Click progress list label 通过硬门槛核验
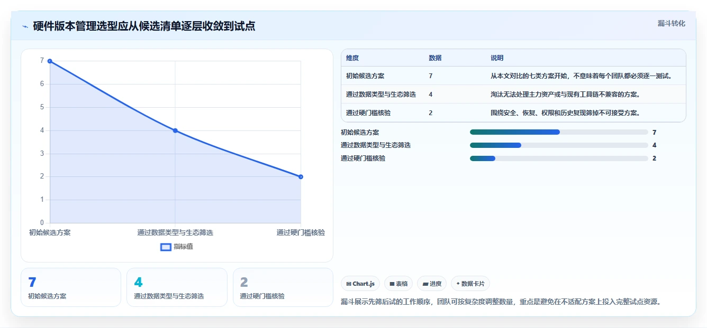 (x=363, y=158)
